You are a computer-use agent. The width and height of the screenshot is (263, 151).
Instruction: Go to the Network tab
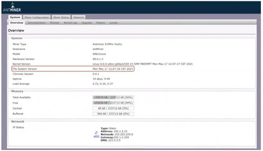[78, 17]
